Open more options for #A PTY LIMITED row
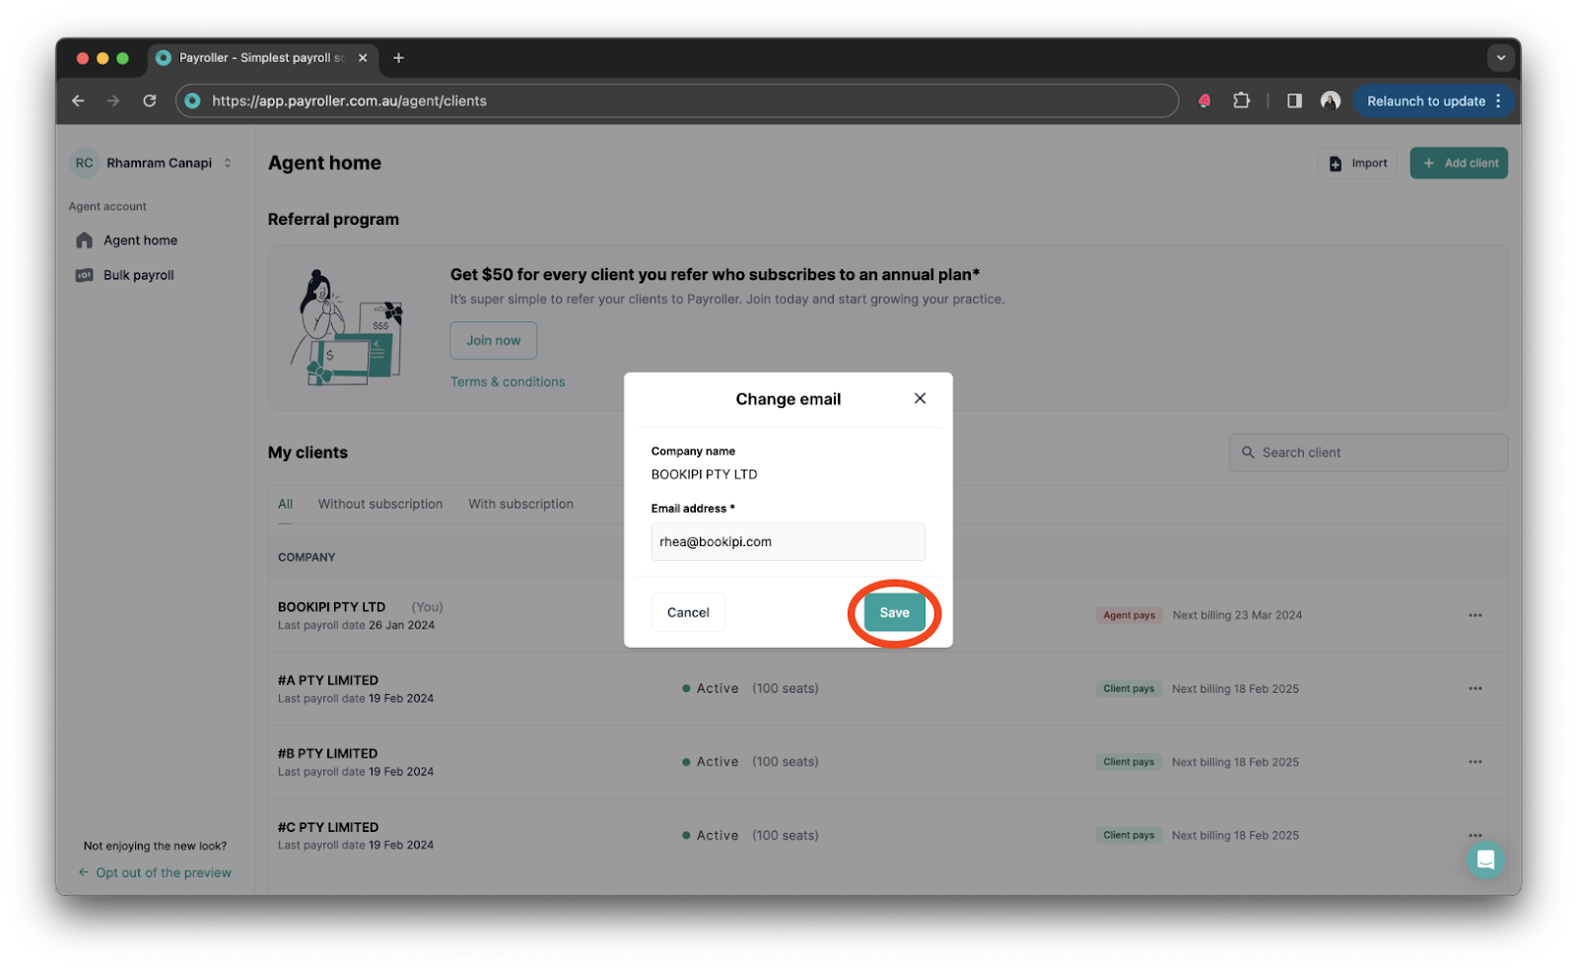This screenshot has height=969, width=1577. click(x=1474, y=688)
